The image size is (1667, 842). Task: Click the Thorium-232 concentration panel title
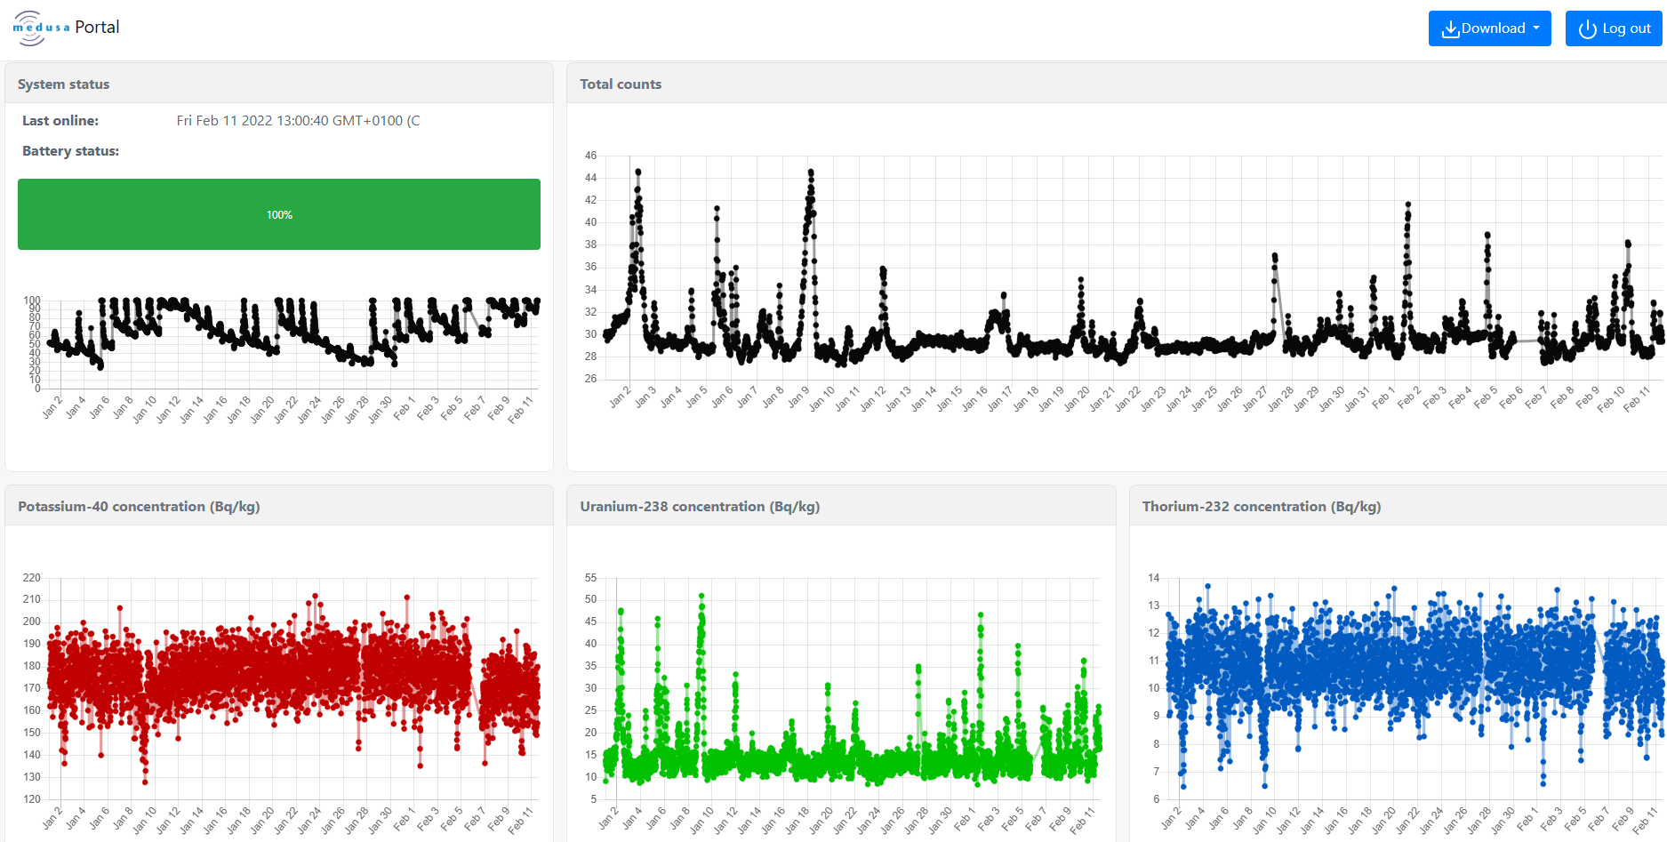[1261, 507]
